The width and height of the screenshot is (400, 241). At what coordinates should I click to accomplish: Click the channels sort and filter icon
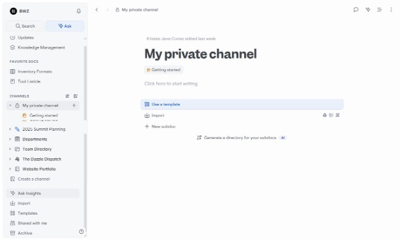[x=67, y=96]
